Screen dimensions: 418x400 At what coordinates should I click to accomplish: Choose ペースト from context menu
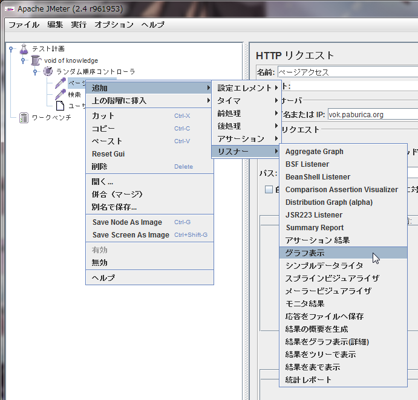pos(149,141)
